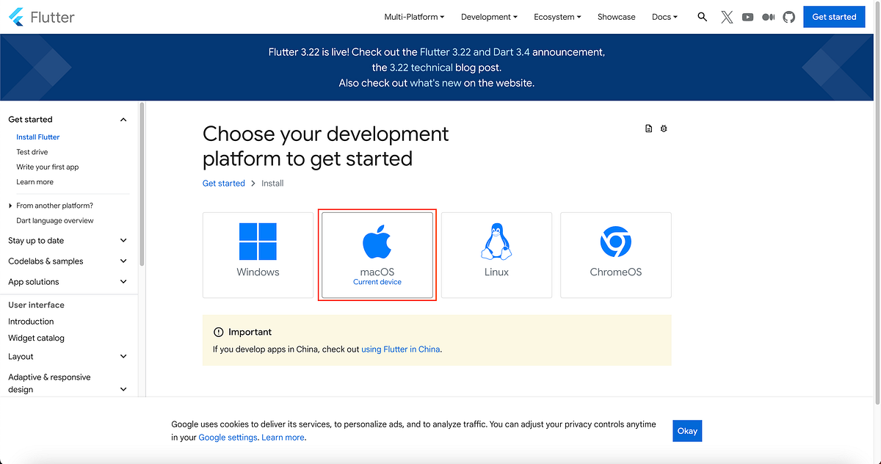Click the view page source document icon
This screenshot has height=464, width=881.
pyautogui.click(x=648, y=128)
